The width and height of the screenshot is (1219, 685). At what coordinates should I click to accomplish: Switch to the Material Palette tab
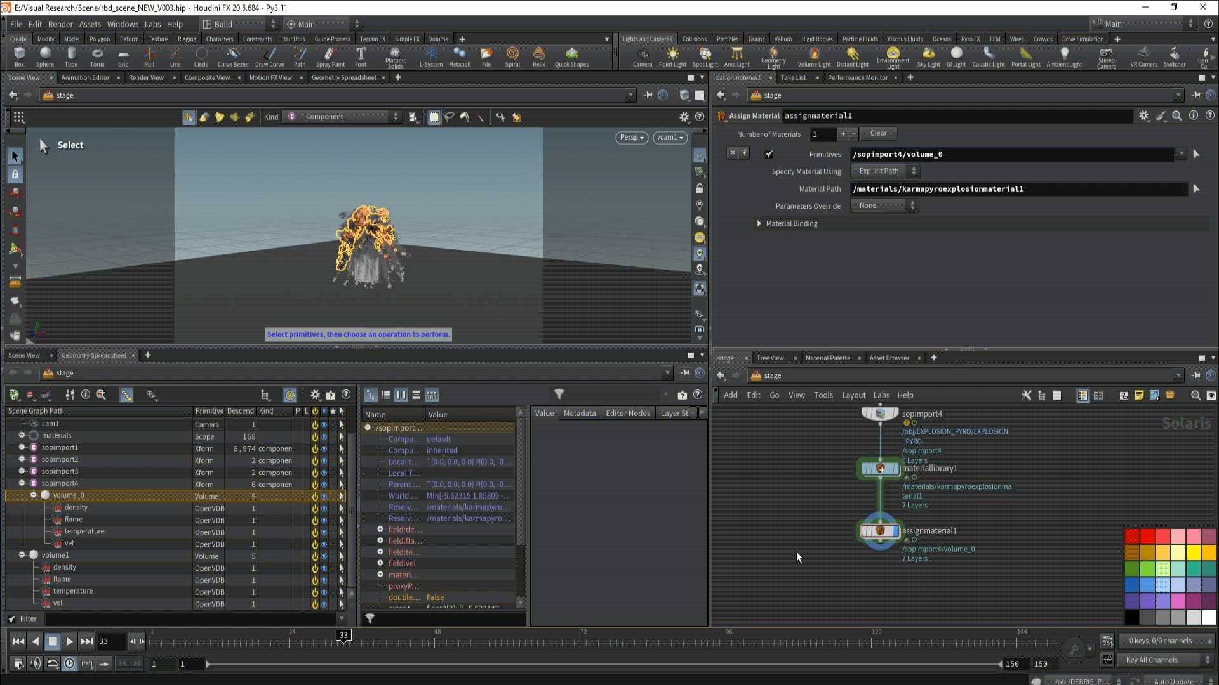pos(827,358)
